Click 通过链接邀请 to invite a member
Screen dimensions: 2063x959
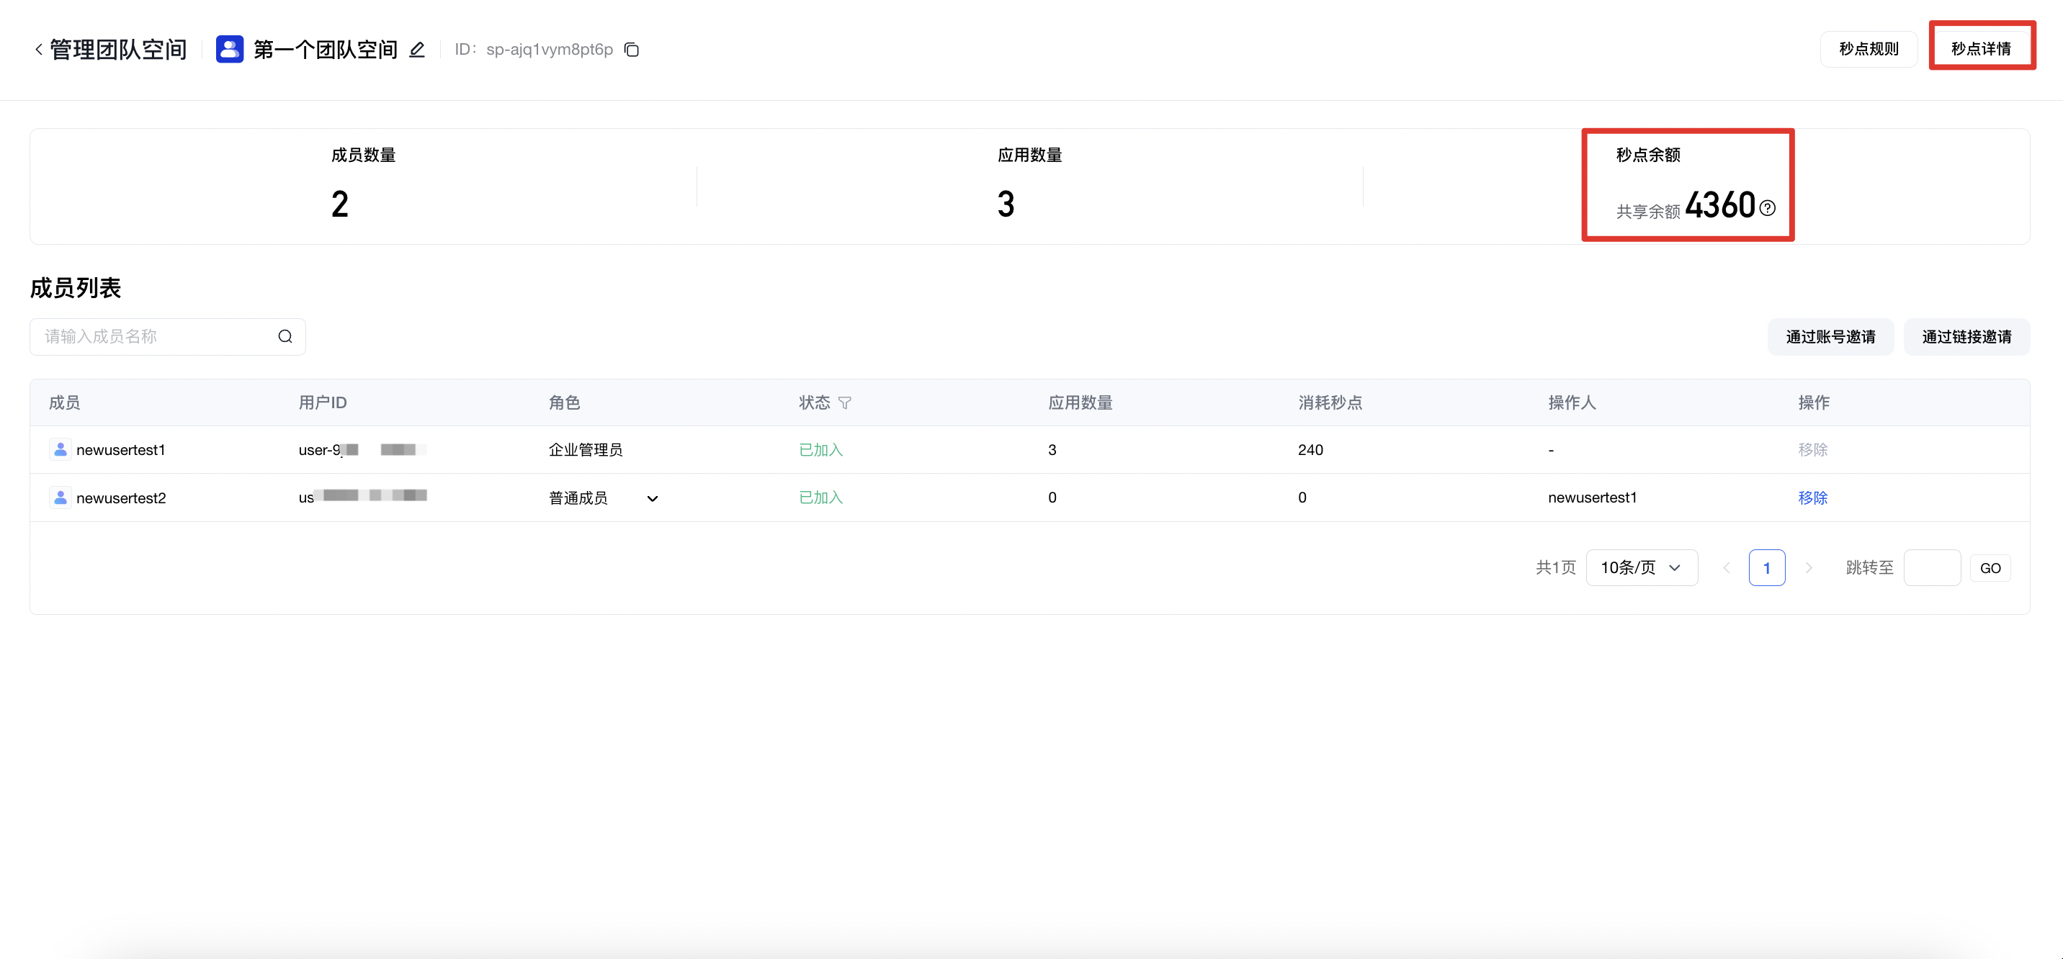(x=1966, y=336)
